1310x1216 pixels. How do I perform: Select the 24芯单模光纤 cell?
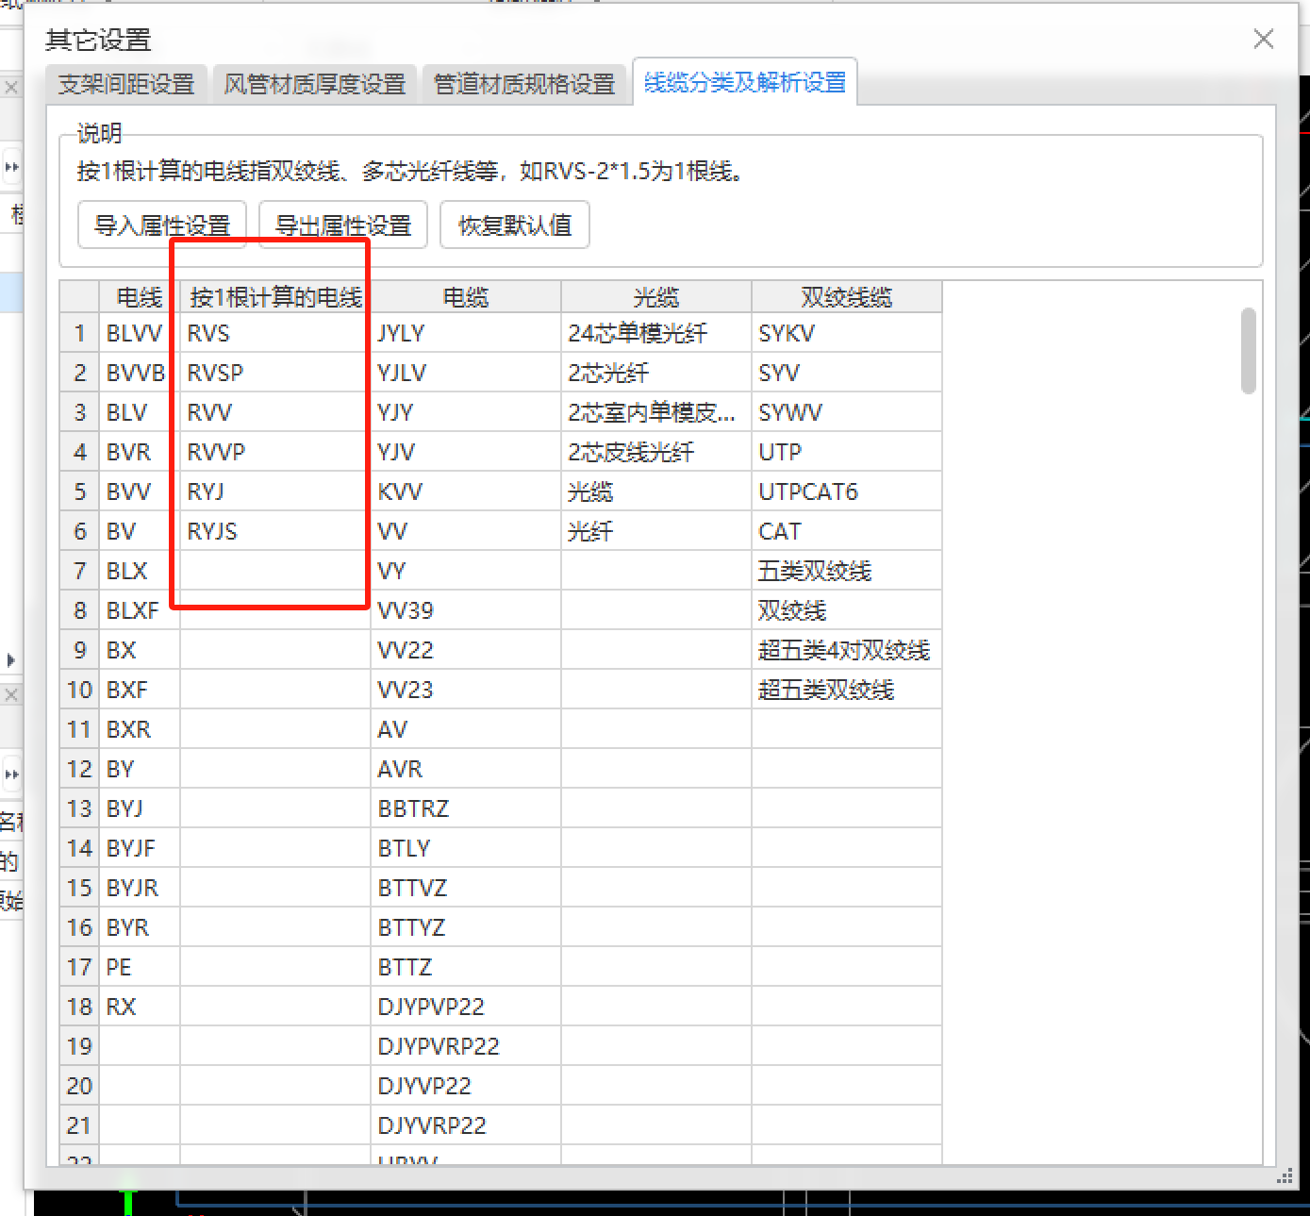tap(656, 333)
